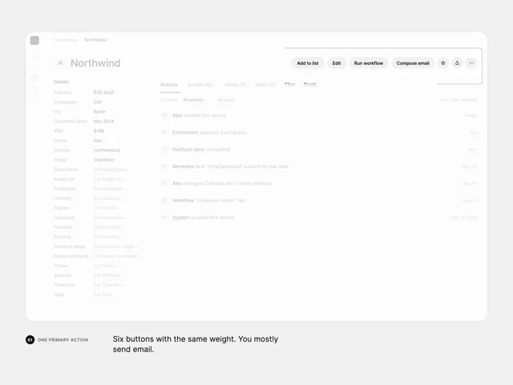This screenshot has width=513, height=385.
Task: Open the 'All activity' filter dropdown
Action: [x=195, y=99]
